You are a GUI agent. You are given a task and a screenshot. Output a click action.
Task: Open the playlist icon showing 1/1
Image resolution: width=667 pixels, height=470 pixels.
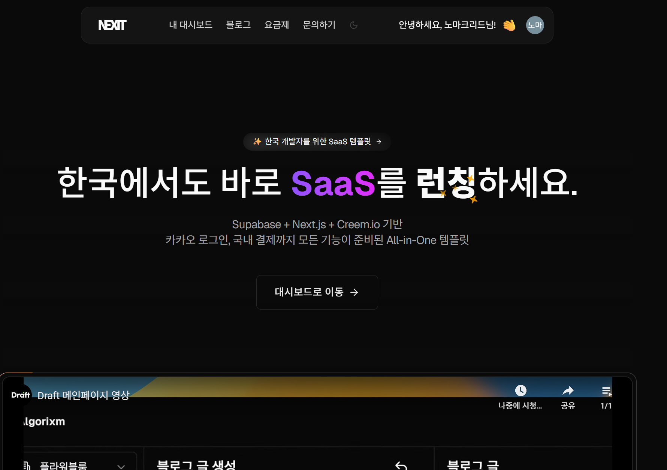[607, 390]
